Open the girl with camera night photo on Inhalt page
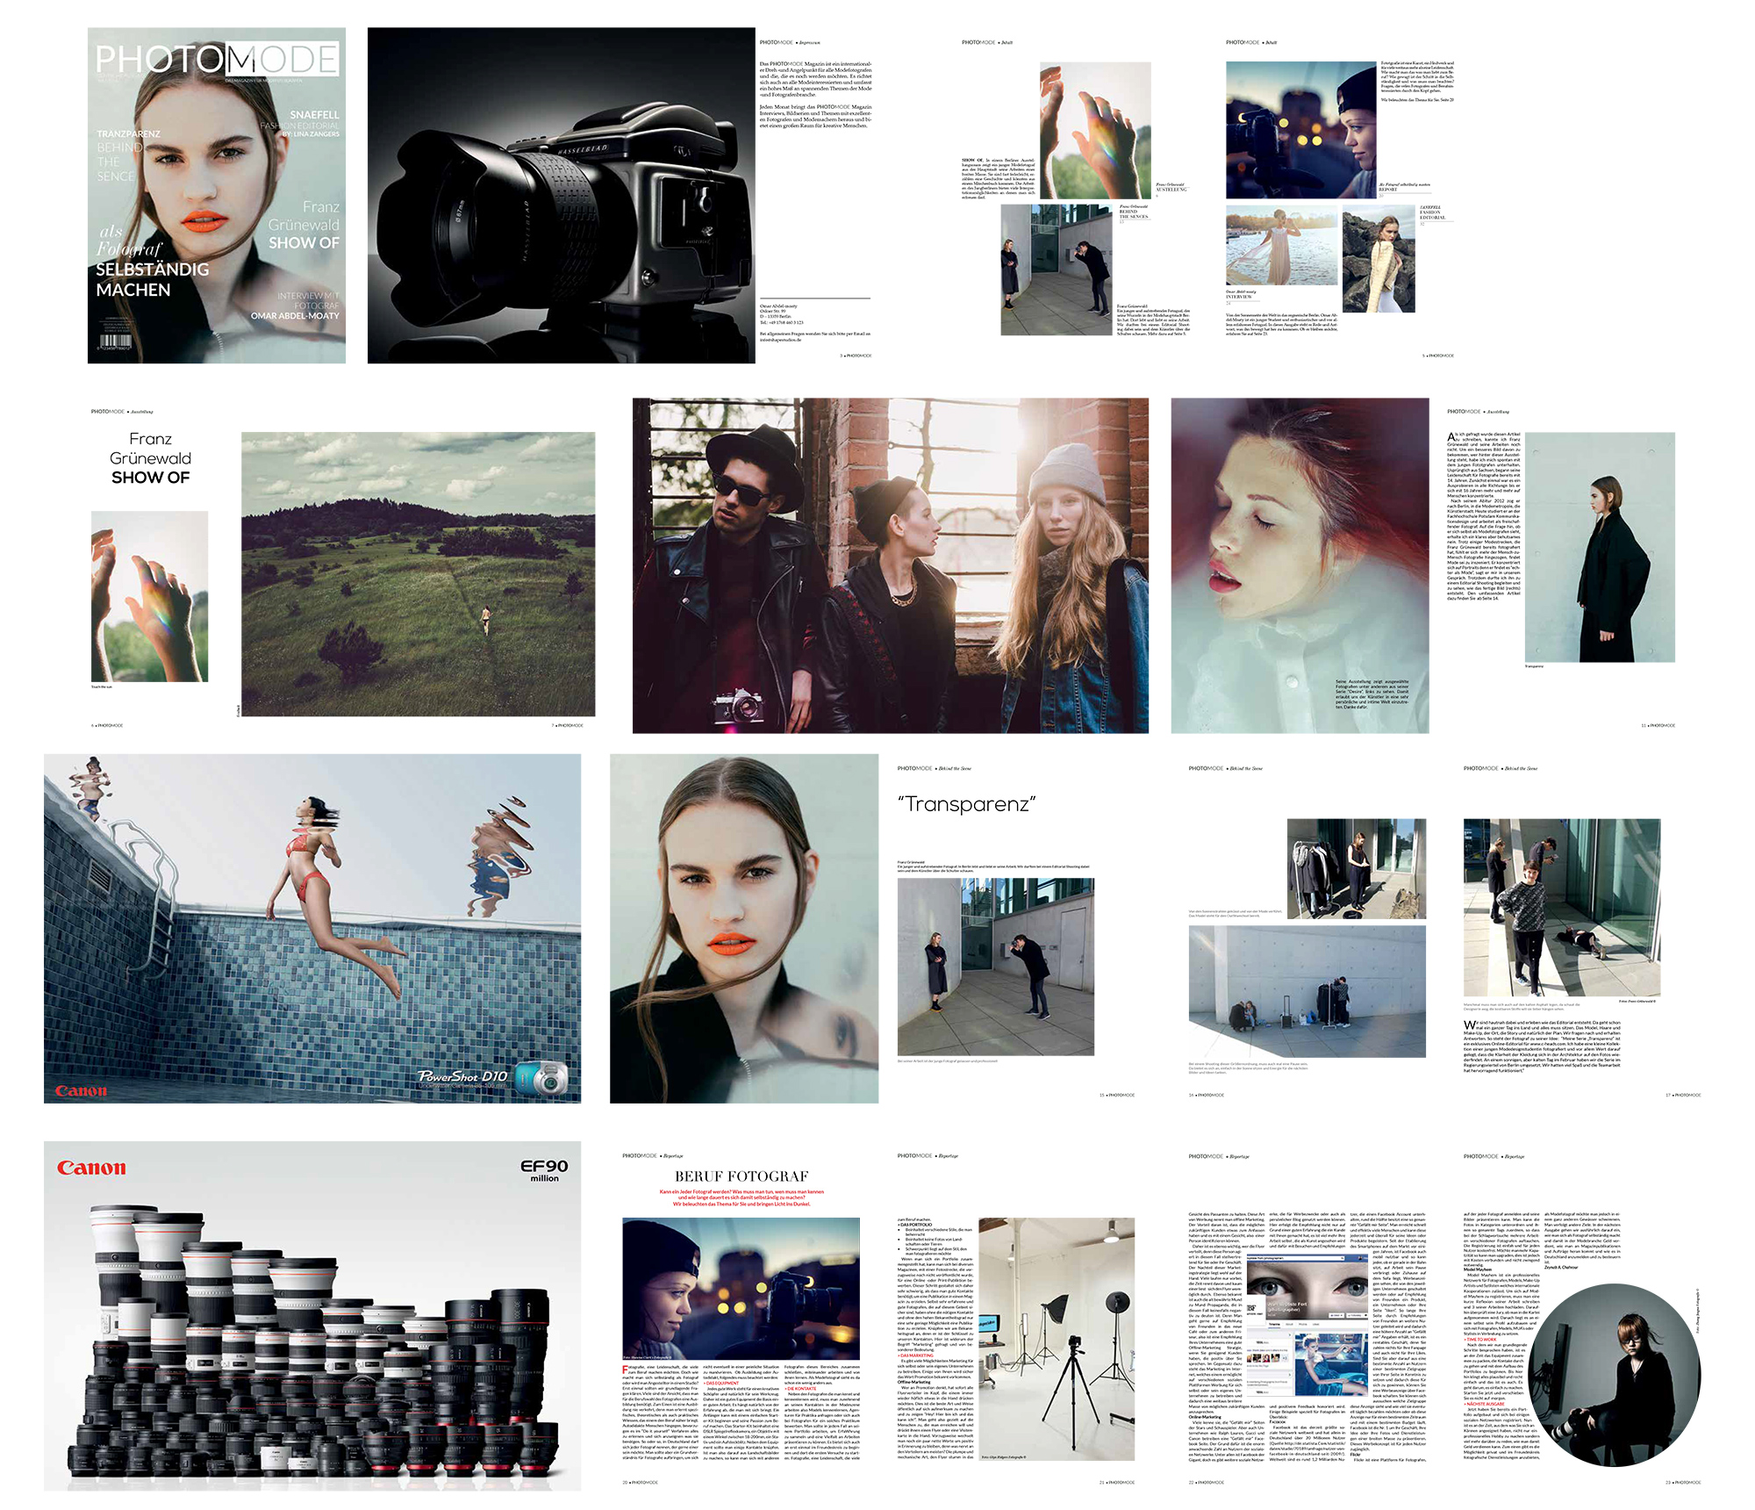This screenshot has width=1755, height=1510. coord(1300,130)
